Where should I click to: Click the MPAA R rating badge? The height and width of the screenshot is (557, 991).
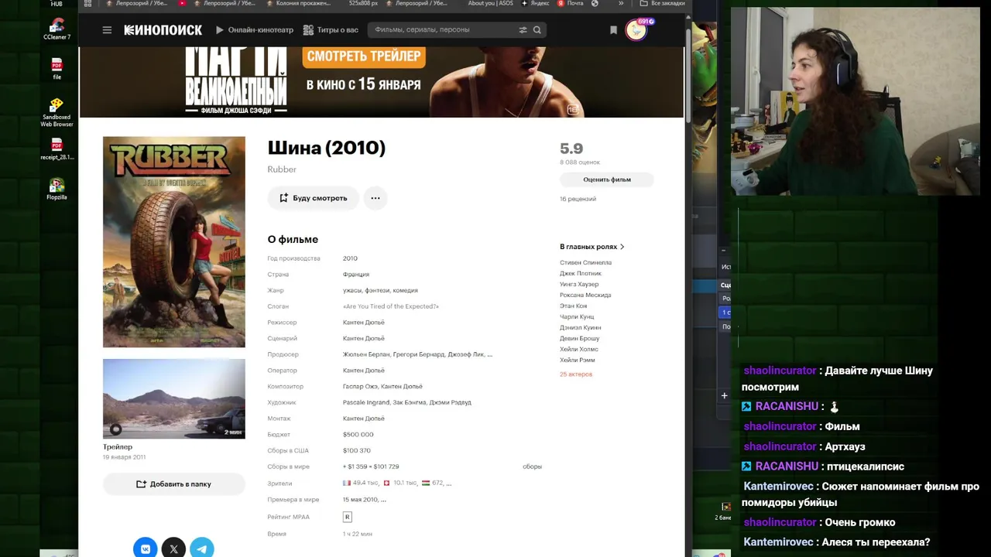pyautogui.click(x=347, y=517)
